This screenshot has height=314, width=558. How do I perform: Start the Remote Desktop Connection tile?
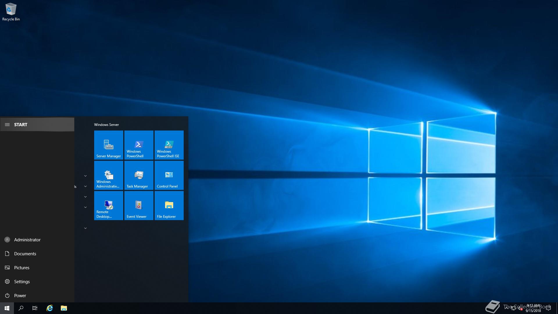(109, 206)
